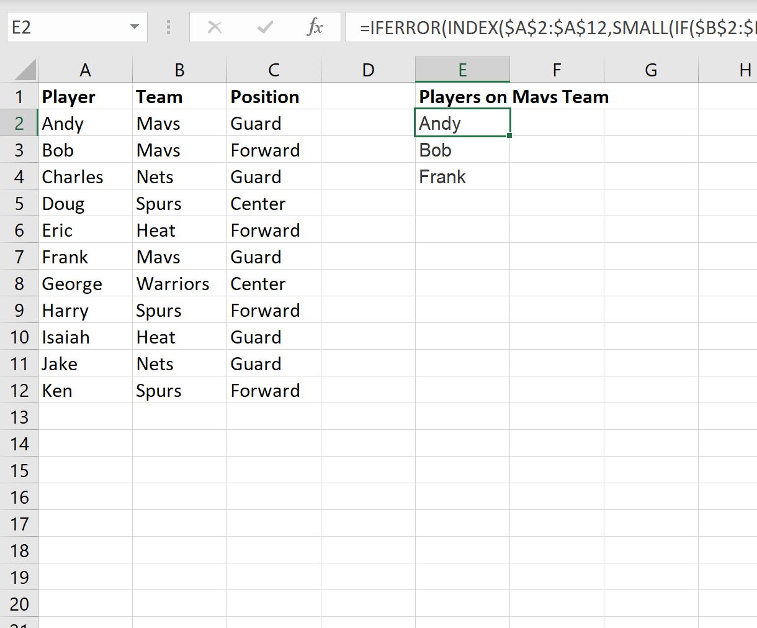The width and height of the screenshot is (757, 628).
Task: Select column A header
Action: [85, 69]
